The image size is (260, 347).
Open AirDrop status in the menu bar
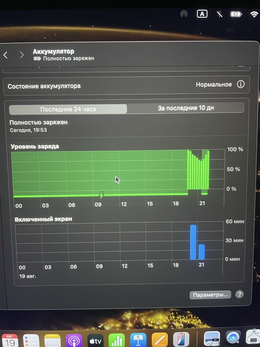click(x=184, y=14)
